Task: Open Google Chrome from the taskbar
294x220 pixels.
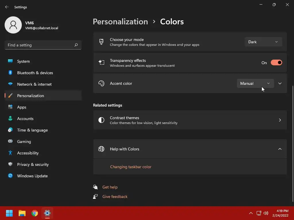Action: click(35, 213)
